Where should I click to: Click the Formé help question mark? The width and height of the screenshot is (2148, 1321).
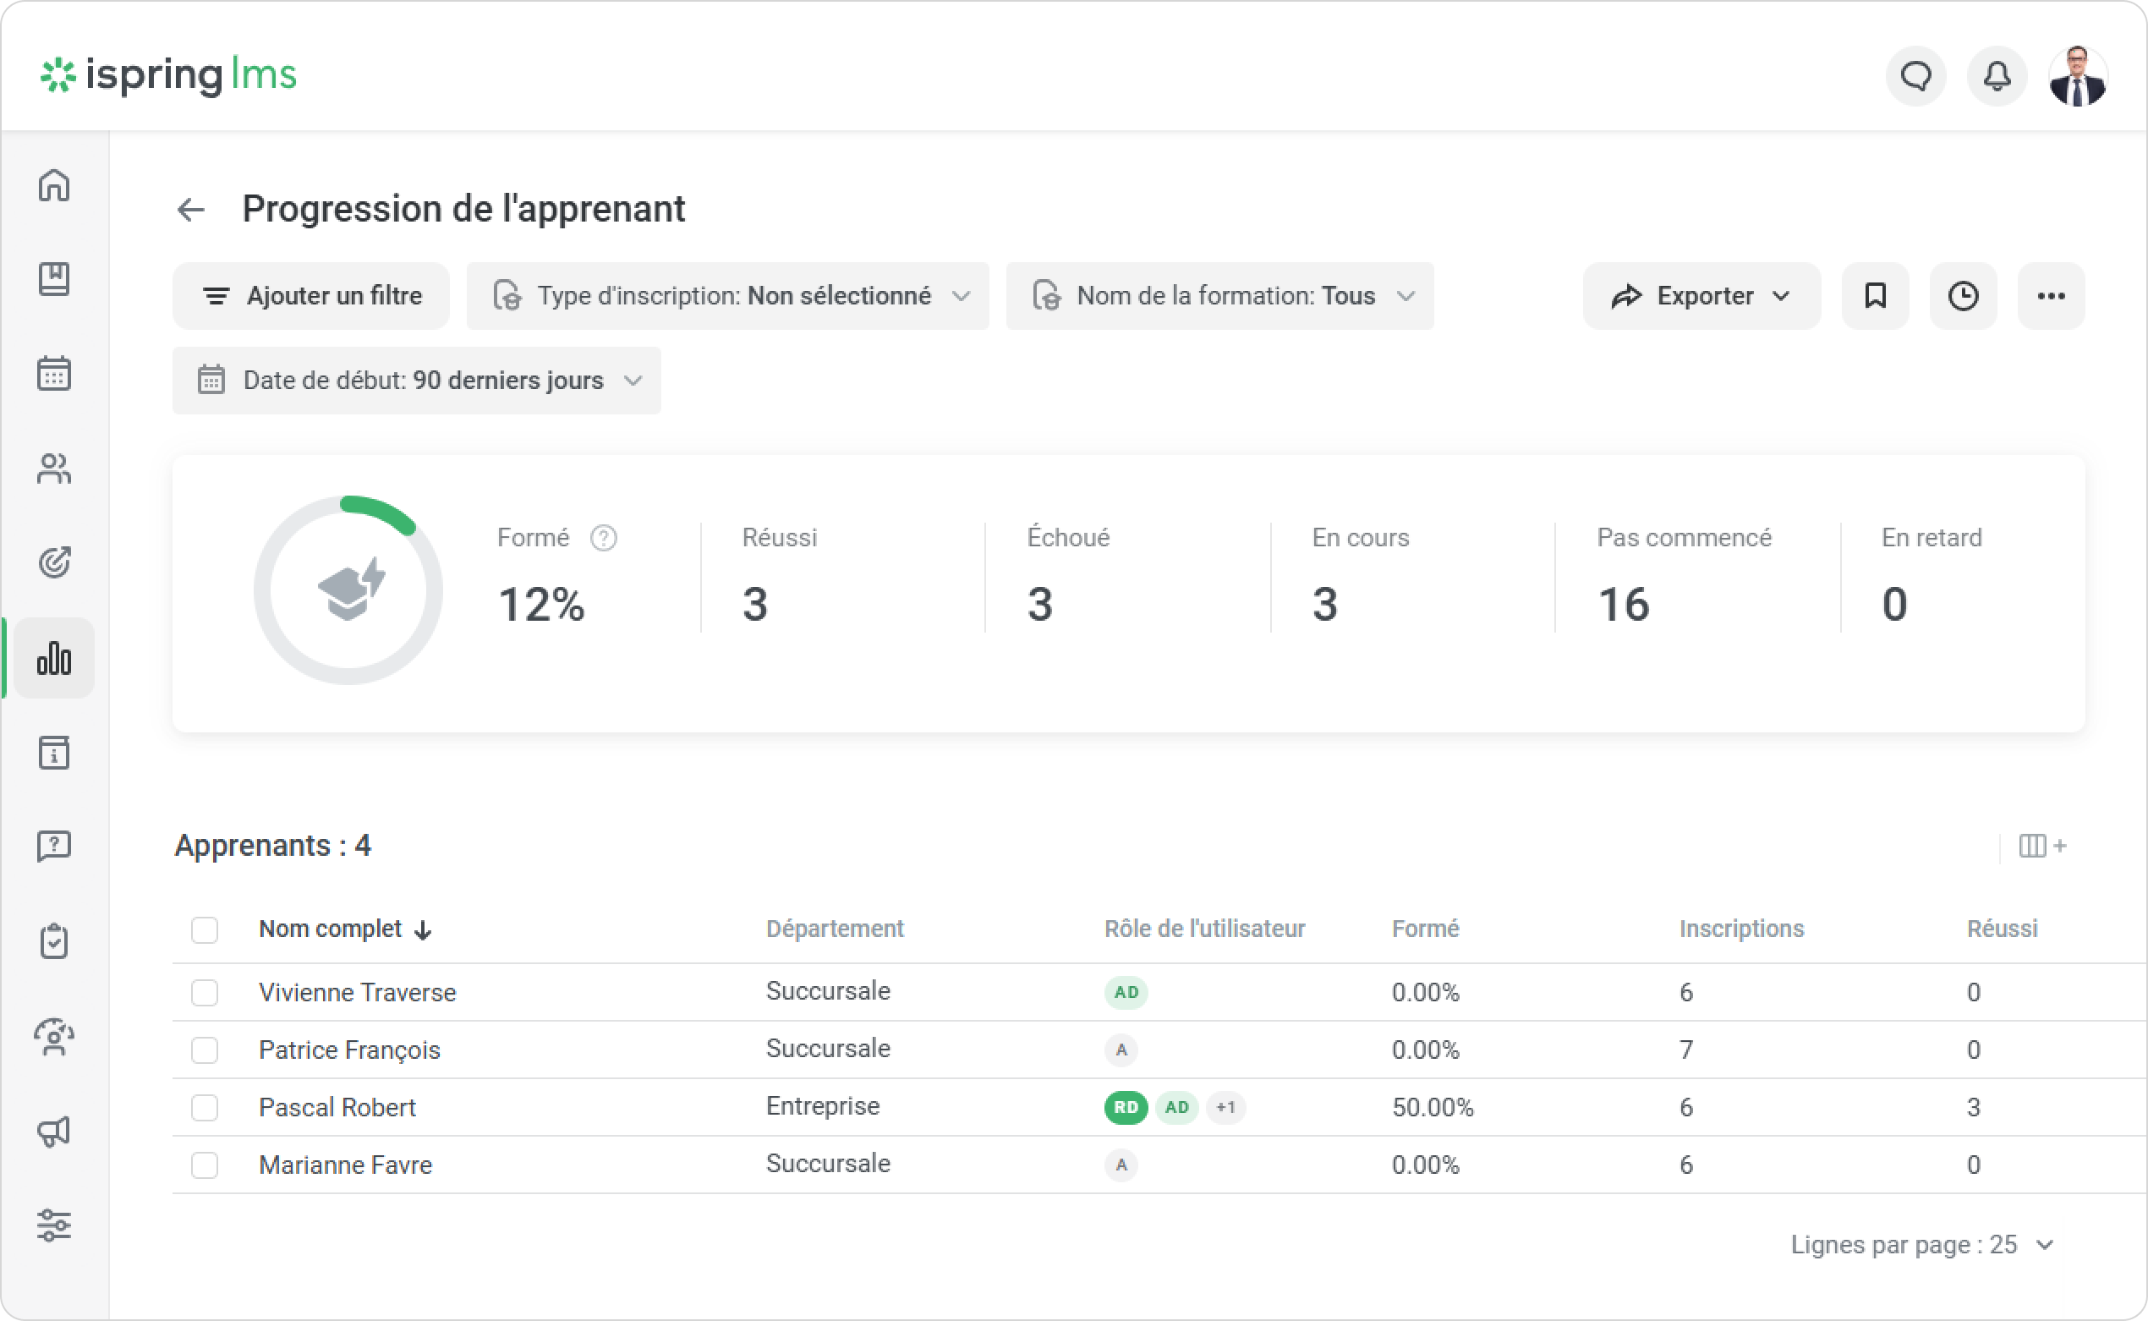click(604, 538)
